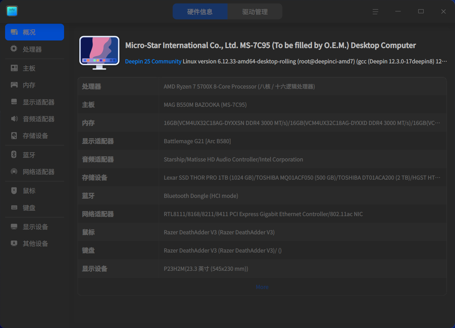Open the 处理器 processor icon in the sidebar

pos(14,49)
